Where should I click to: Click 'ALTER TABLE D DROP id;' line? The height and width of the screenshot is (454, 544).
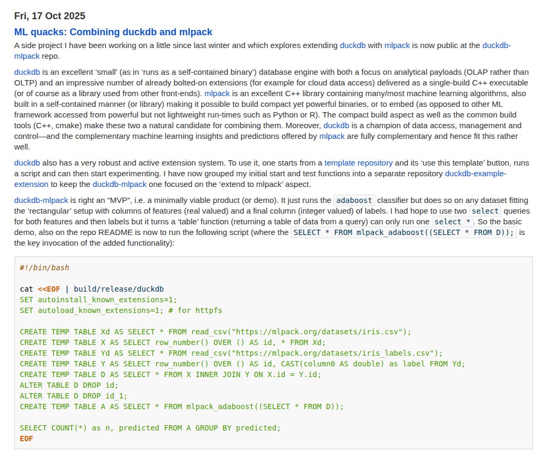point(69,385)
